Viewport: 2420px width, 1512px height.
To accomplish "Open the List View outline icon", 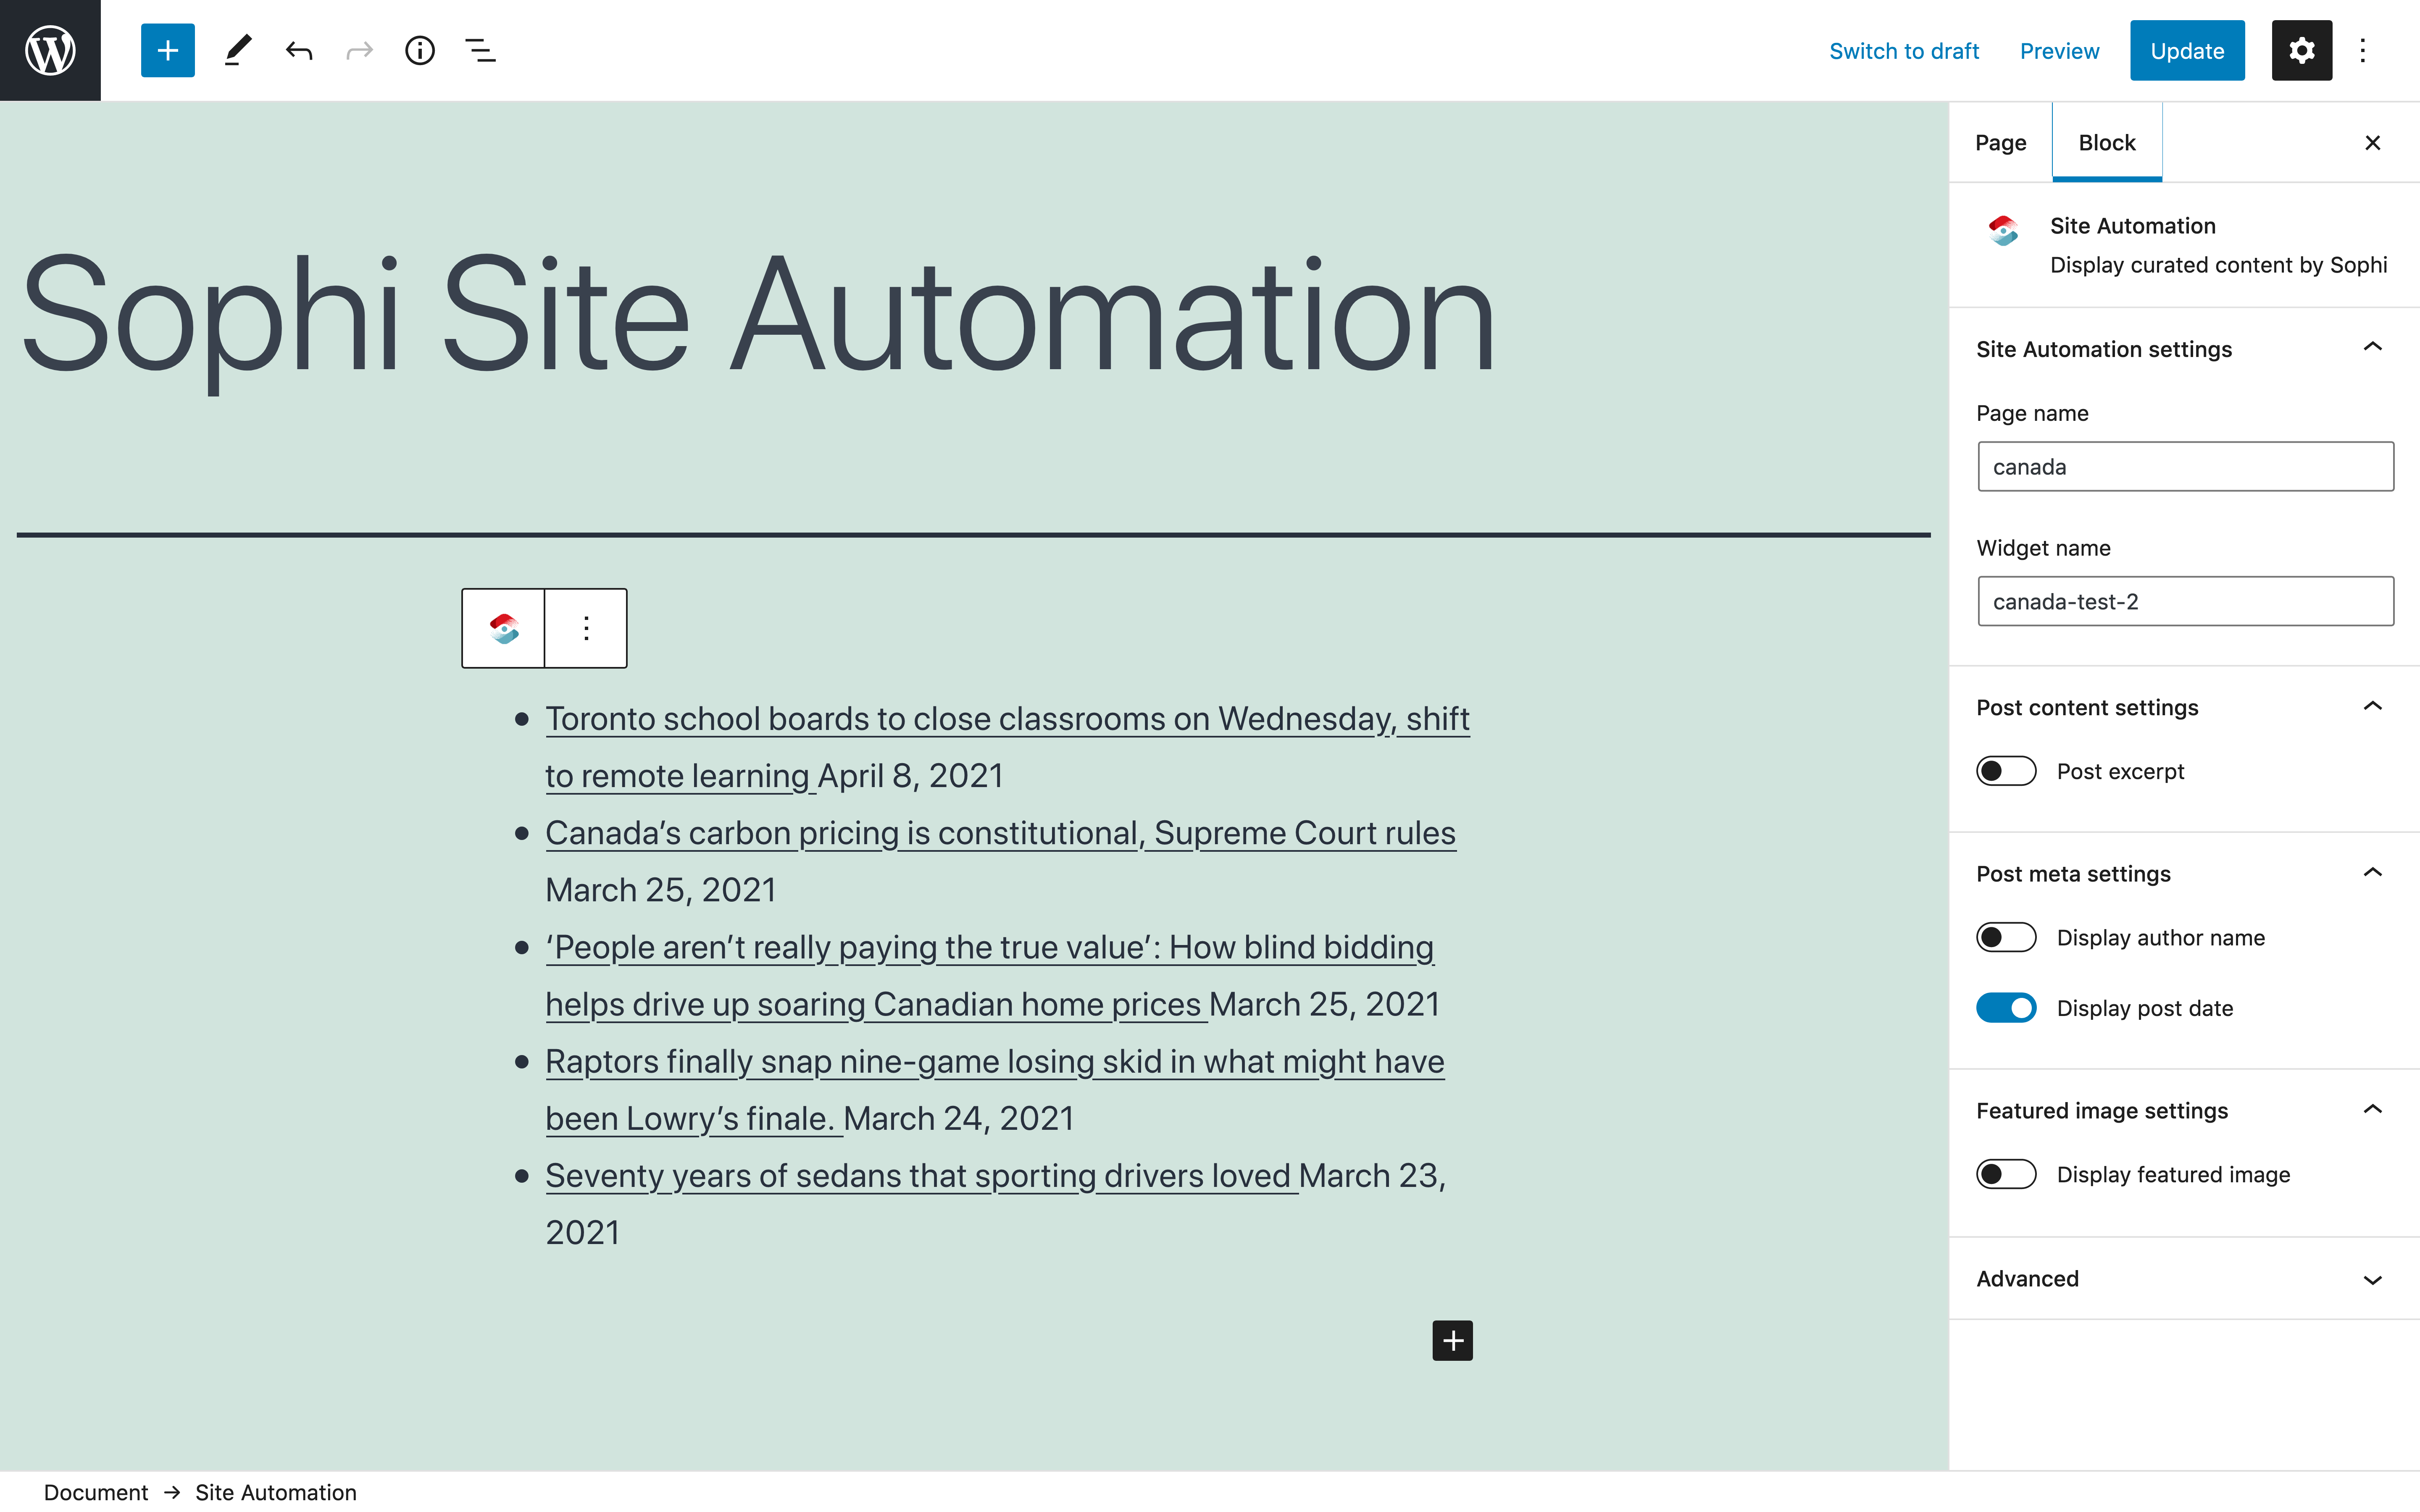I will [x=480, y=50].
